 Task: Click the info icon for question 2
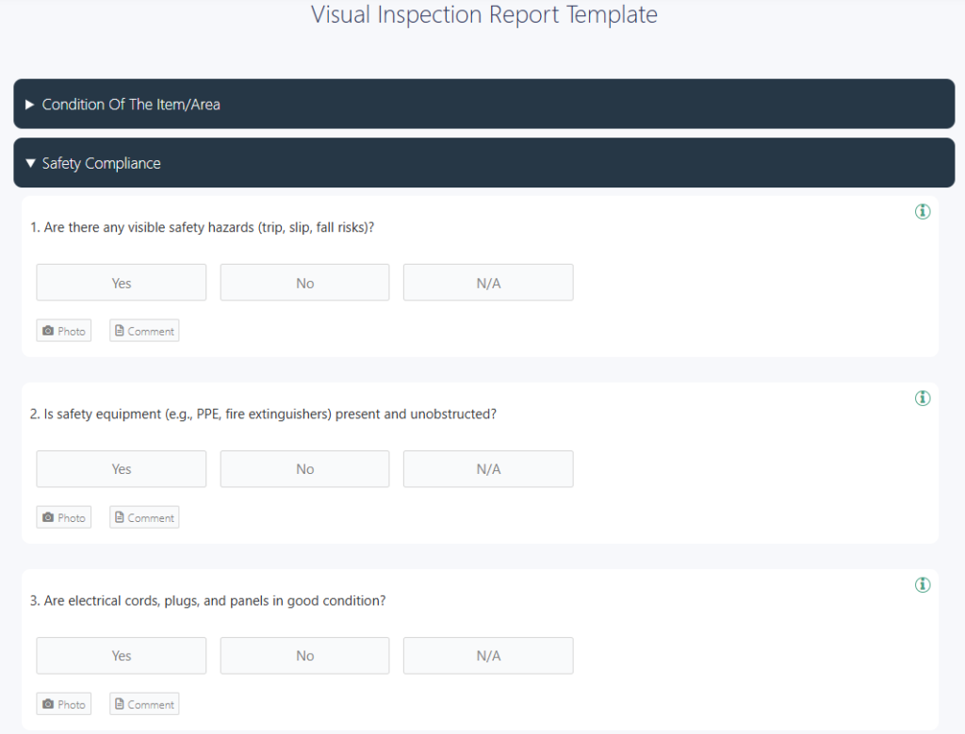click(923, 398)
